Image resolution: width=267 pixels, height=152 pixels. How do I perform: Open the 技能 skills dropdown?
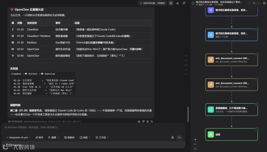coord(85,137)
